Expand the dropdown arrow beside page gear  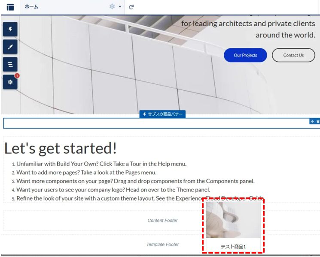120,7
